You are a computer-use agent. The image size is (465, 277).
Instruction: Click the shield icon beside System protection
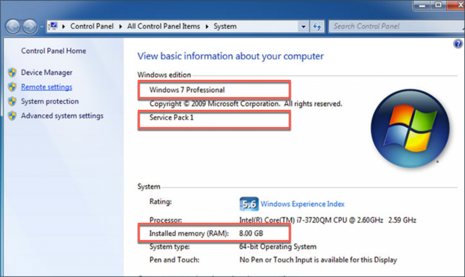click(x=13, y=101)
